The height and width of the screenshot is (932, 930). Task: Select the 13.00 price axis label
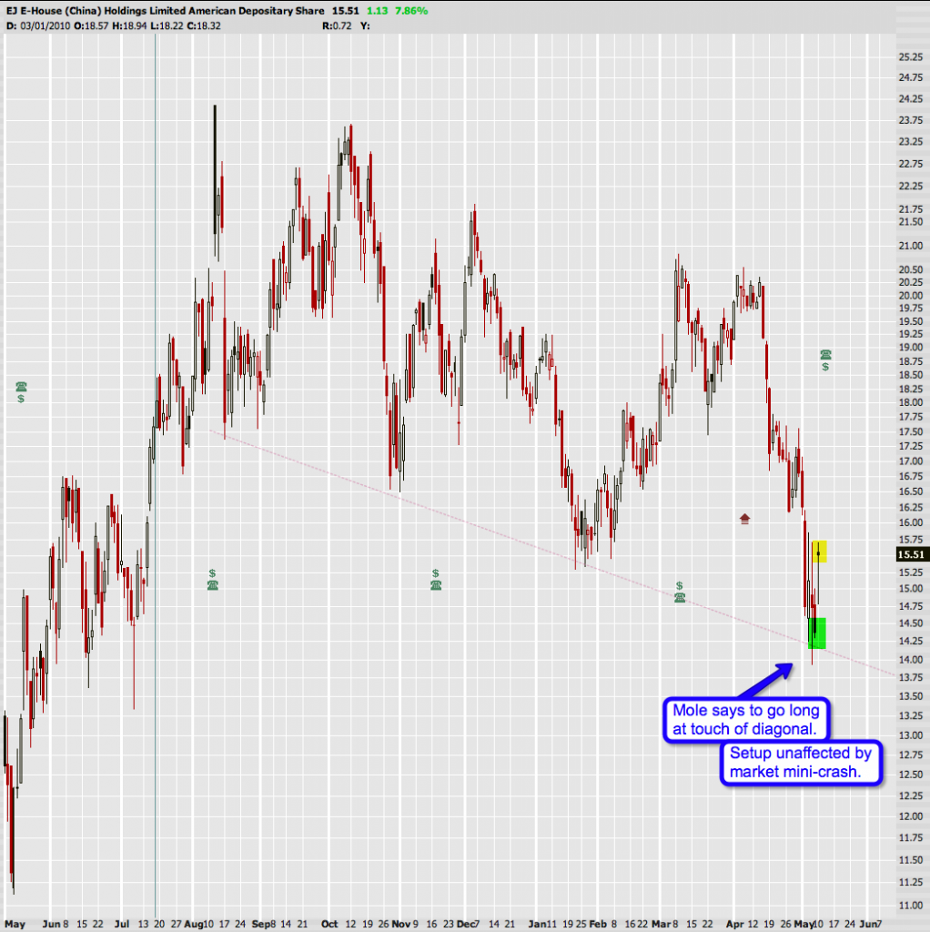[911, 735]
